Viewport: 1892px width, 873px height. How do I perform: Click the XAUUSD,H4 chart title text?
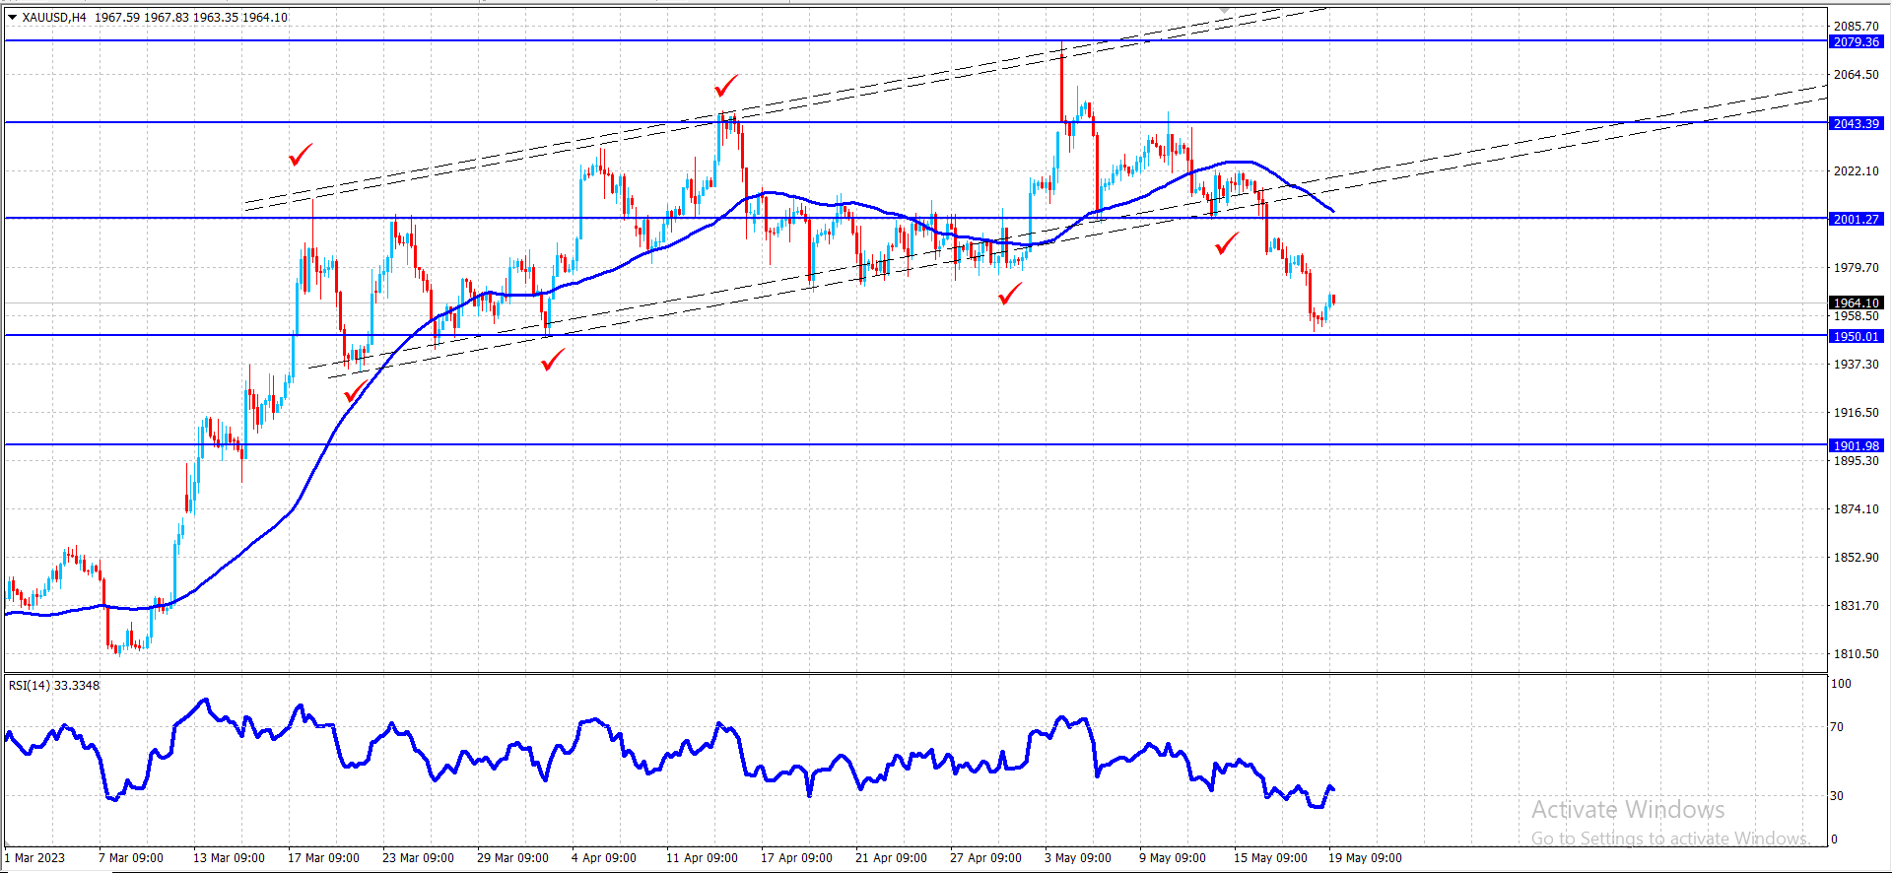point(54,17)
